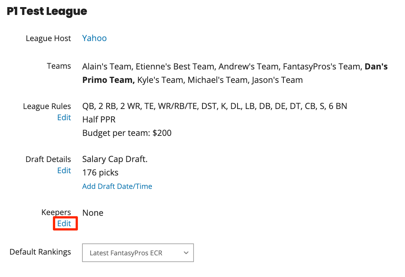Edit the Keepers list
Image resolution: width=405 pixels, height=277 pixels.
[x=64, y=224]
